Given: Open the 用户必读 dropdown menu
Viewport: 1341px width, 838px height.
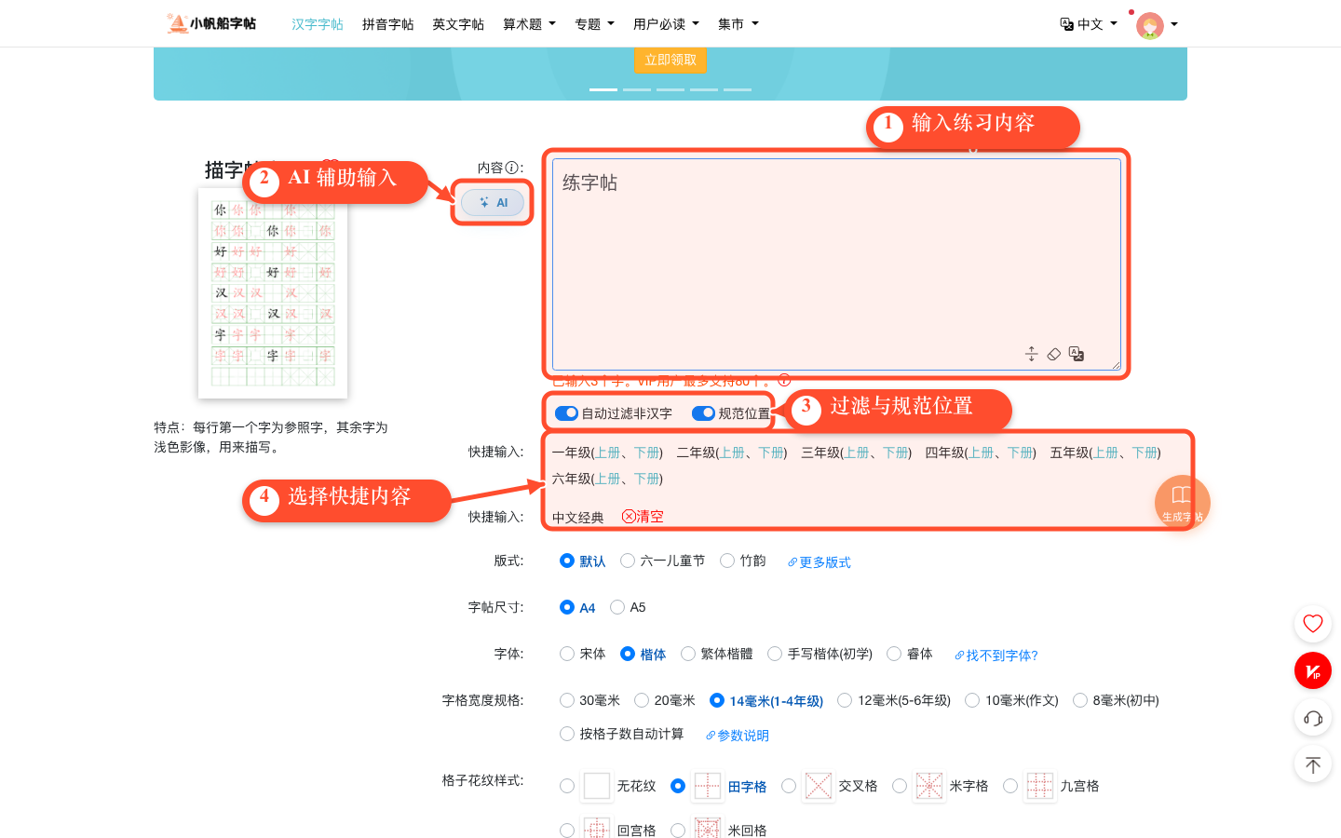Looking at the screenshot, I should [x=666, y=24].
